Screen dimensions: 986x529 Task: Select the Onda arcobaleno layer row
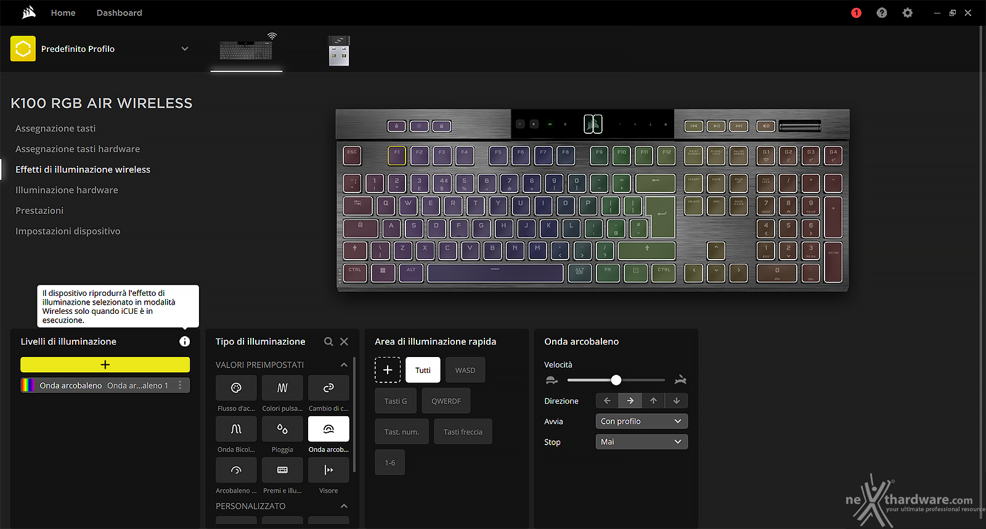[105, 385]
